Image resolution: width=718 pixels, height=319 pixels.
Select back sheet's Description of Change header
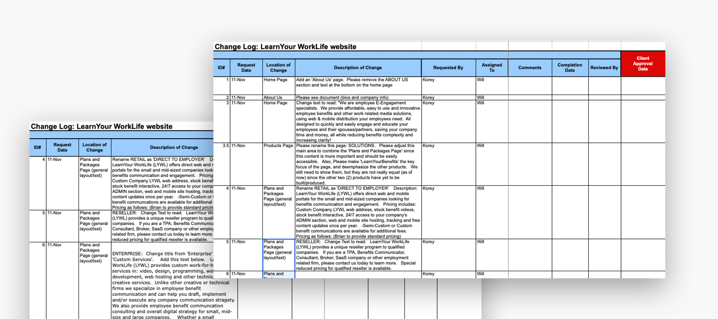click(162, 148)
